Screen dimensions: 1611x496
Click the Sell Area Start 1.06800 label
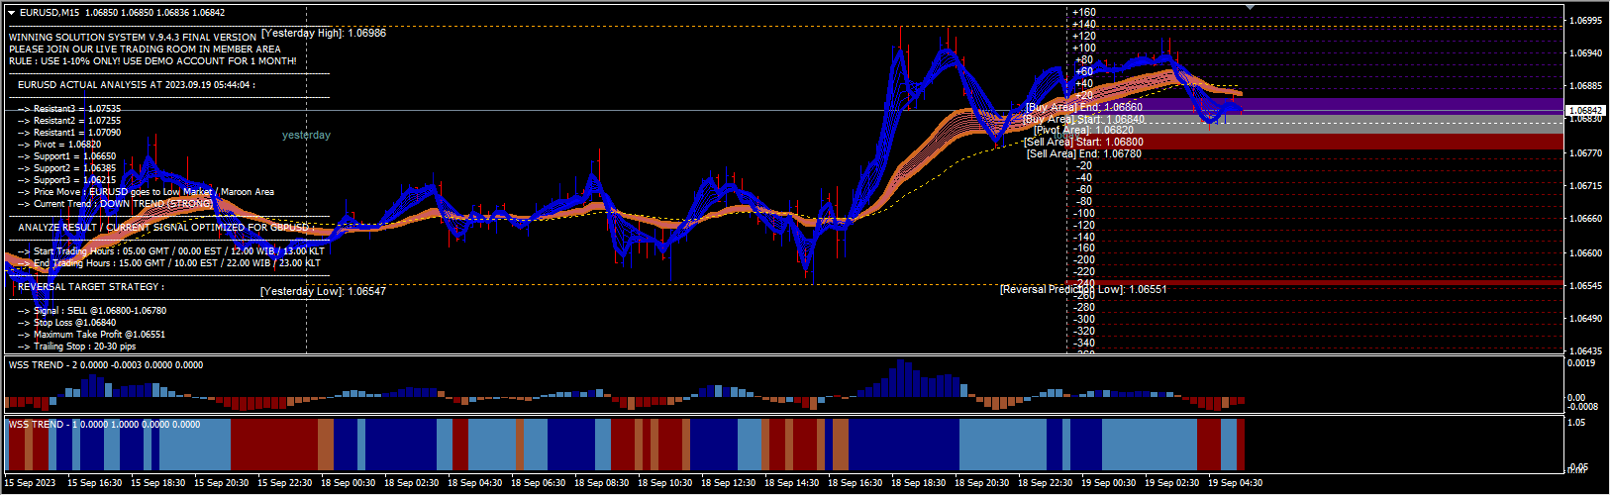coord(1083,142)
